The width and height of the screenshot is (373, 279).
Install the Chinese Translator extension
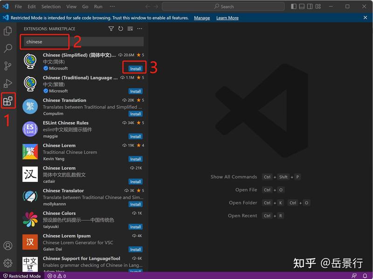click(x=136, y=204)
